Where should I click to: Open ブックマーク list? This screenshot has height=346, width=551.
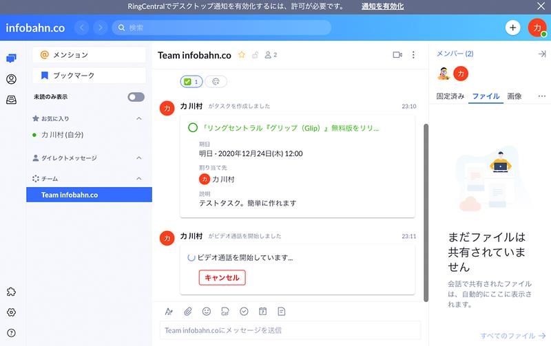pyautogui.click(x=89, y=76)
